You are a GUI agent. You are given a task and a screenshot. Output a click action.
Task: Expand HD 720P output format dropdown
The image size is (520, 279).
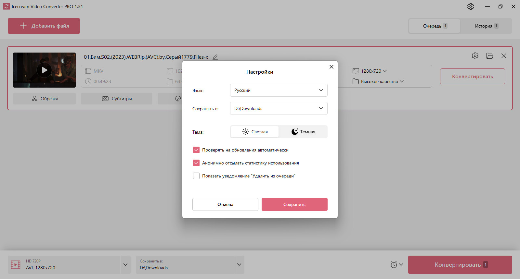coord(125,265)
